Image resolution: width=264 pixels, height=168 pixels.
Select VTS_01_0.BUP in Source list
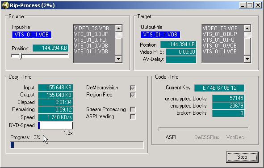[91, 34]
